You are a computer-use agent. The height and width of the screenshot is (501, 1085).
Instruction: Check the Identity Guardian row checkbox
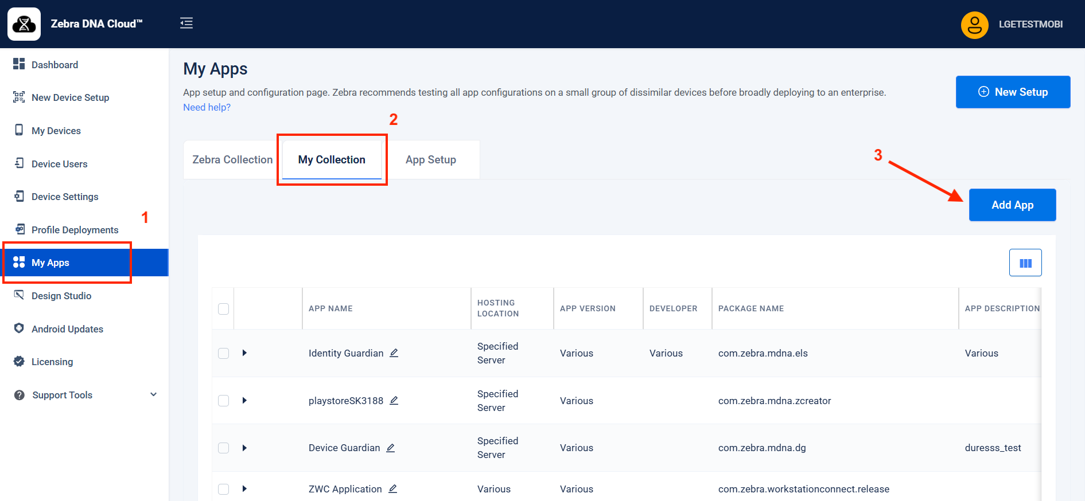[x=224, y=353]
